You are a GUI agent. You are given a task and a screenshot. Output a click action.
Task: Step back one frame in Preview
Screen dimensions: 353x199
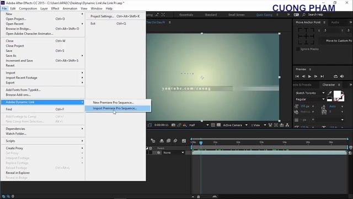click(x=303, y=76)
